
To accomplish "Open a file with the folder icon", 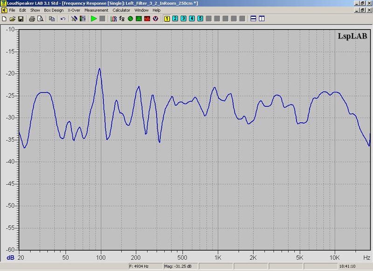I will (x=13, y=19).
